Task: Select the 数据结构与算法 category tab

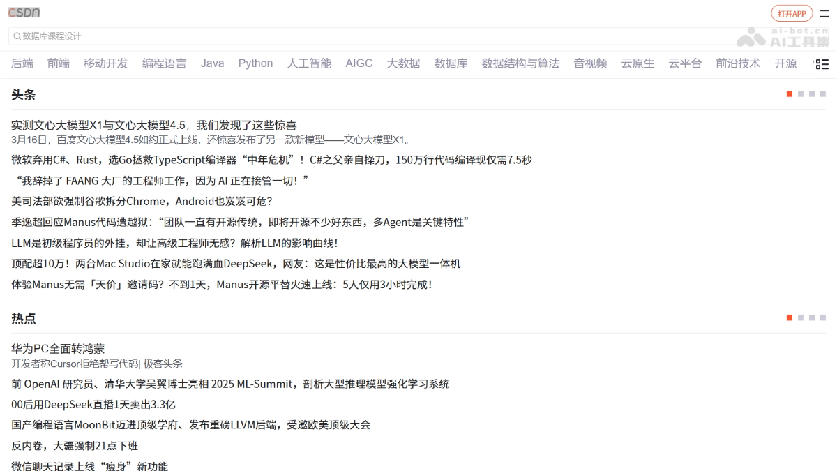Action: (x=521, y=63)
